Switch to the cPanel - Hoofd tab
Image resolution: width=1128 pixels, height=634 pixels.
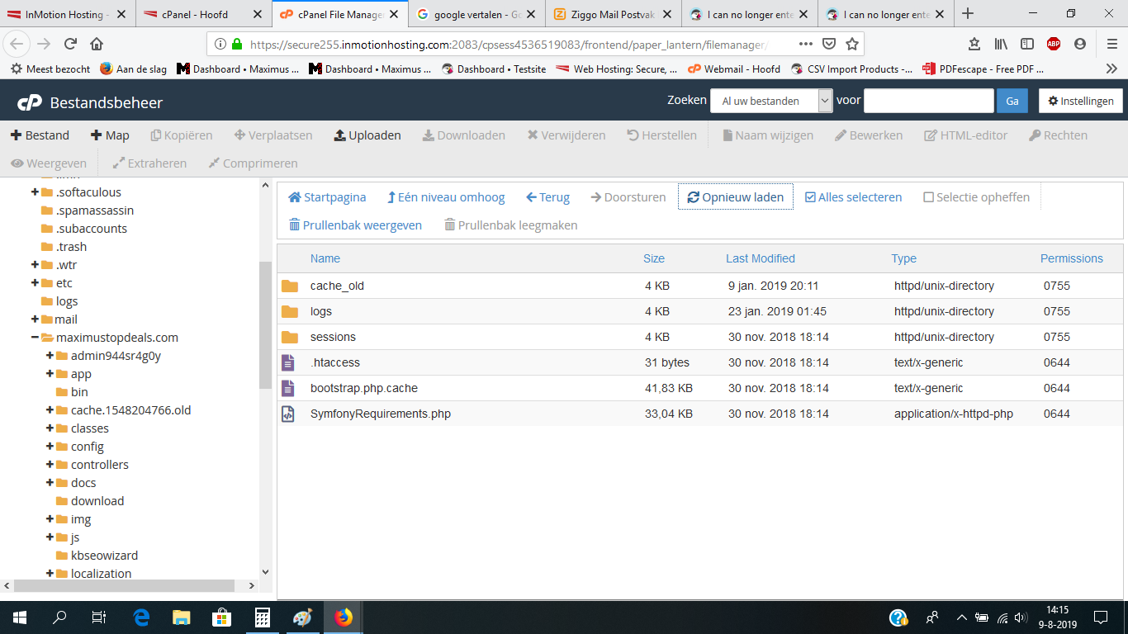pos(202,14)
